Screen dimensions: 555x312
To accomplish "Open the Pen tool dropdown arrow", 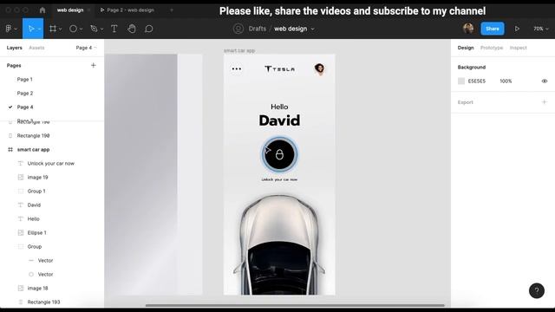I will (102, 29).
